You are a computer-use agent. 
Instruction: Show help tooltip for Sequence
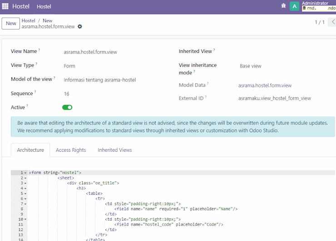pyautogui.click(x=35, y=92)
